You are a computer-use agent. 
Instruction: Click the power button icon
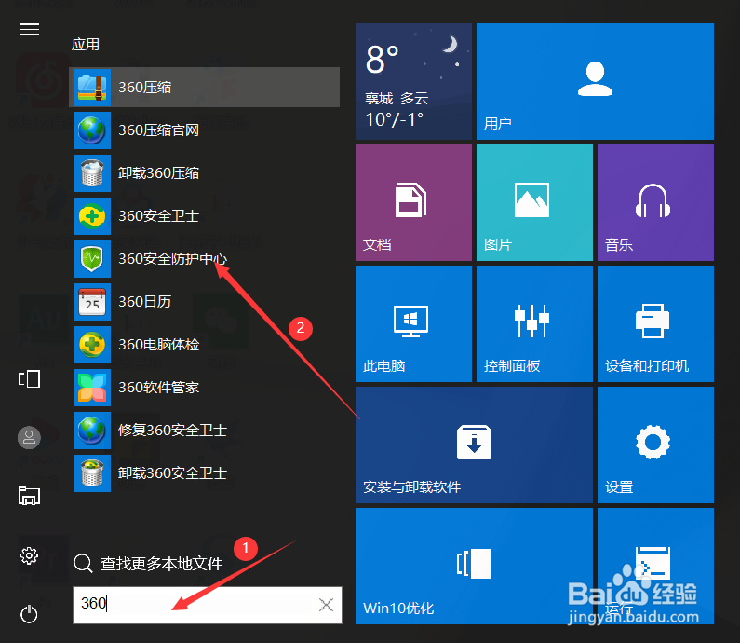[29, 614]
